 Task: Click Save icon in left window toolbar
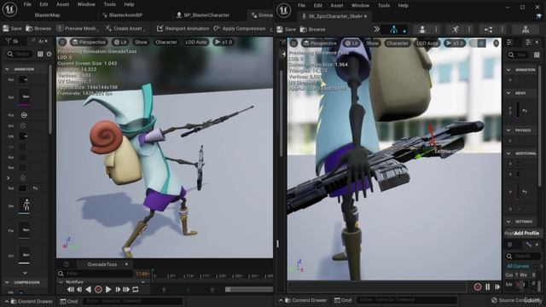(6, 28)
